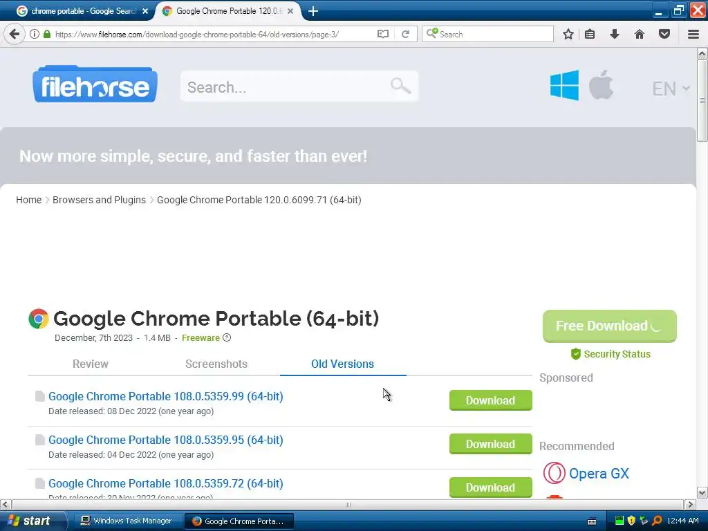Bookmark this page with the star icon
The image size is (708, 531).
(568, 34)
